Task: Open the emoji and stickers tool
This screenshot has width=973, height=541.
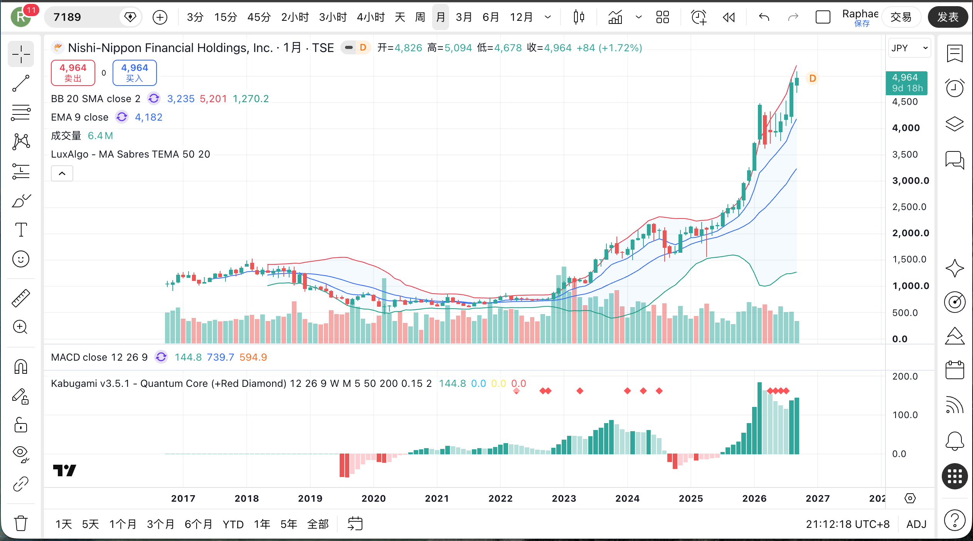Action: [21, 259]
